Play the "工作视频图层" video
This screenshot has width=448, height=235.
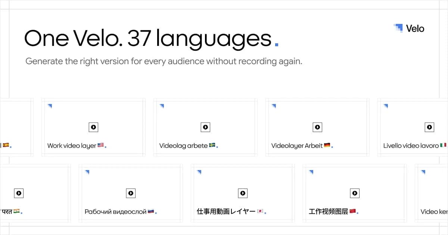[x=355, y=193]
